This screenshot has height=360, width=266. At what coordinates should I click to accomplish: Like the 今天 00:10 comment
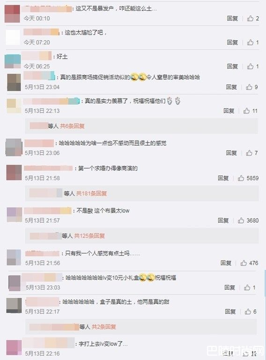(x=250, y=18)
